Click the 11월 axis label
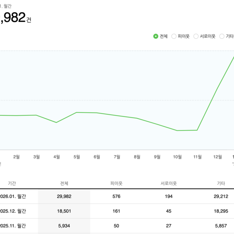The height and width of the screenshot is (234, 234). tap(198, 157)
